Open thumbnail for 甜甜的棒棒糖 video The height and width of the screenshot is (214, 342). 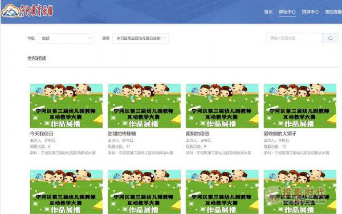144,106
